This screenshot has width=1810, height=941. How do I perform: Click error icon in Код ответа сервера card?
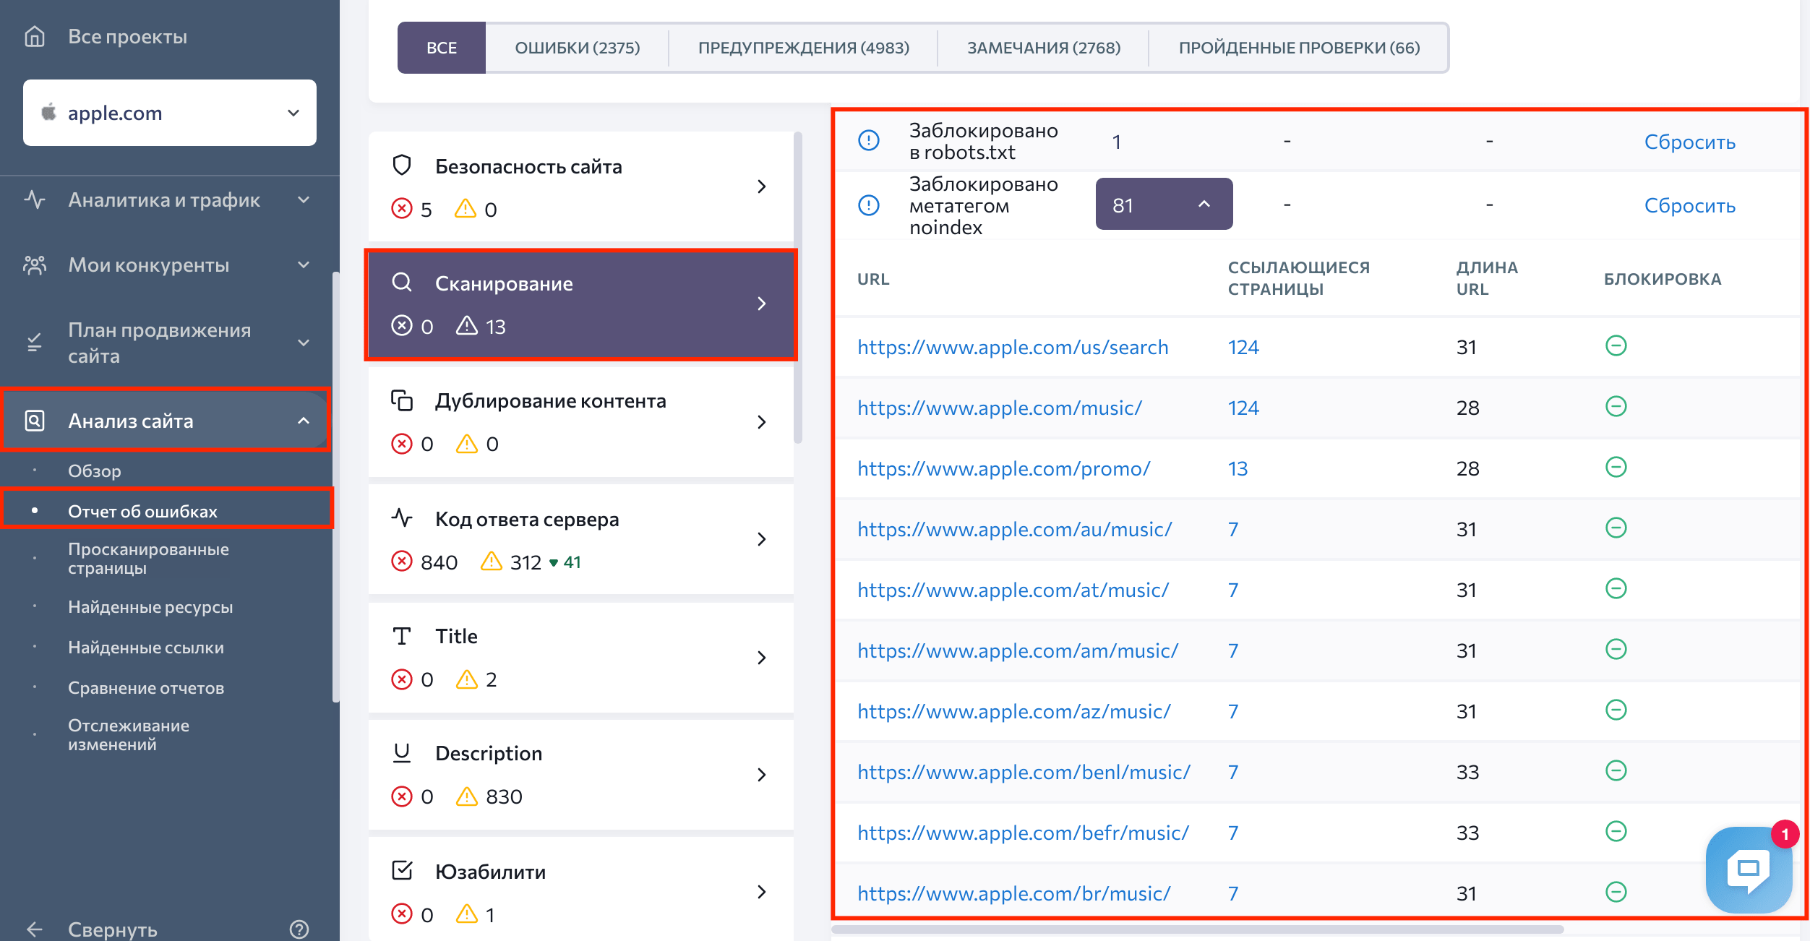point(402,562)
